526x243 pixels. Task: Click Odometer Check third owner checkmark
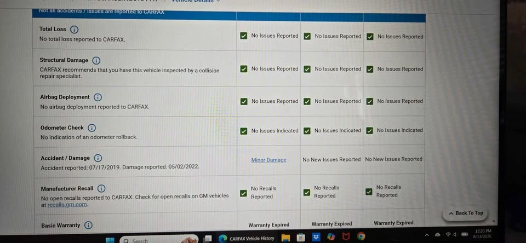[369, 131]
